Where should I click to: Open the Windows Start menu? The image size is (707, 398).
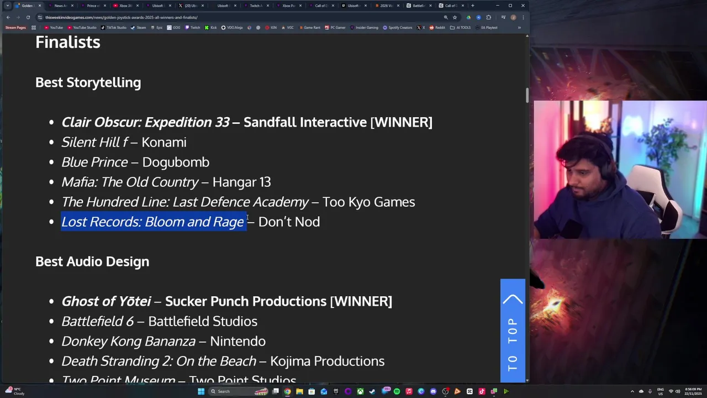click(201, 391)
